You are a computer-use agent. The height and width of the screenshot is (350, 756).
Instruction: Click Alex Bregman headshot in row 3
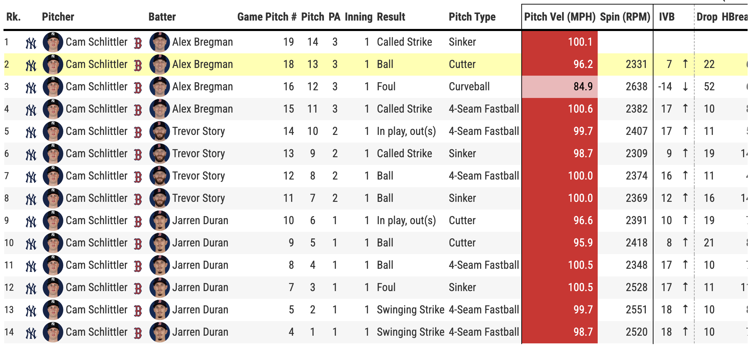pos(159,87)
